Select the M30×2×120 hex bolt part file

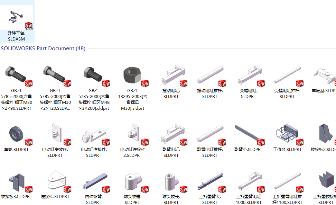coord(55,88)
